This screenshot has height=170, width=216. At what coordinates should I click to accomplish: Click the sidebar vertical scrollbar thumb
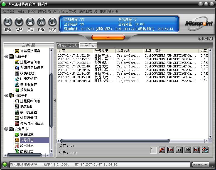point(51,100)
